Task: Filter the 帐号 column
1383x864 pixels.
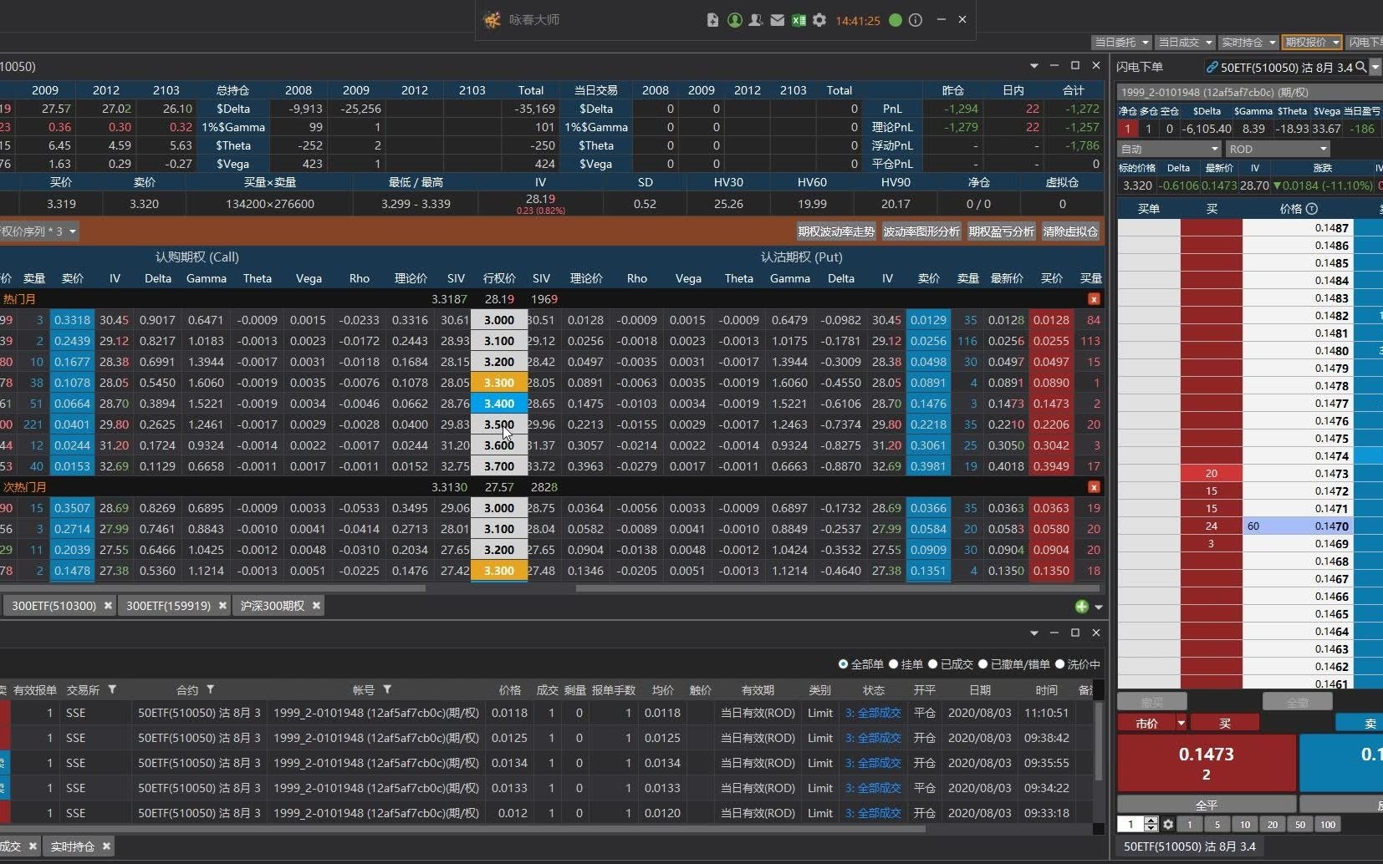Action: coord(387,689)
